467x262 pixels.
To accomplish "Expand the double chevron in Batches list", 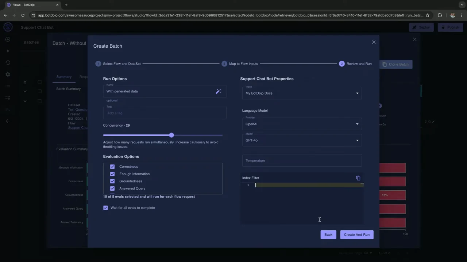I will point(25,82).
